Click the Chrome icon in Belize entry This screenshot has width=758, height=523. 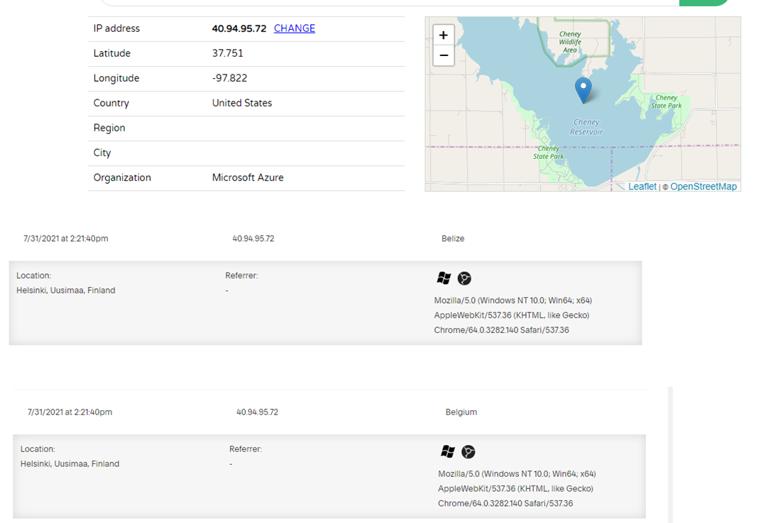point(464,278)
